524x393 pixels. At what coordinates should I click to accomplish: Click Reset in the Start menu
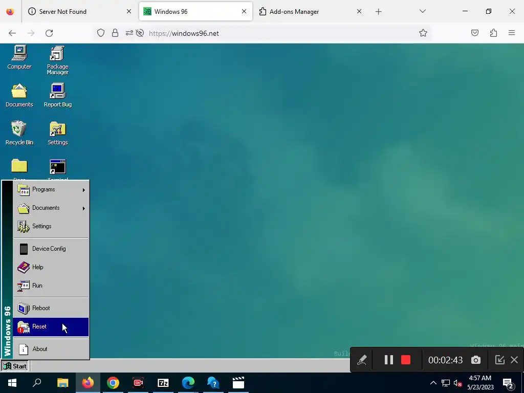pos(51,326)
